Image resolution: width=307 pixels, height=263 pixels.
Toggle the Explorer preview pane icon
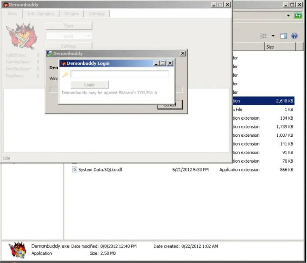pyautogui.click(x=284, y=36)
